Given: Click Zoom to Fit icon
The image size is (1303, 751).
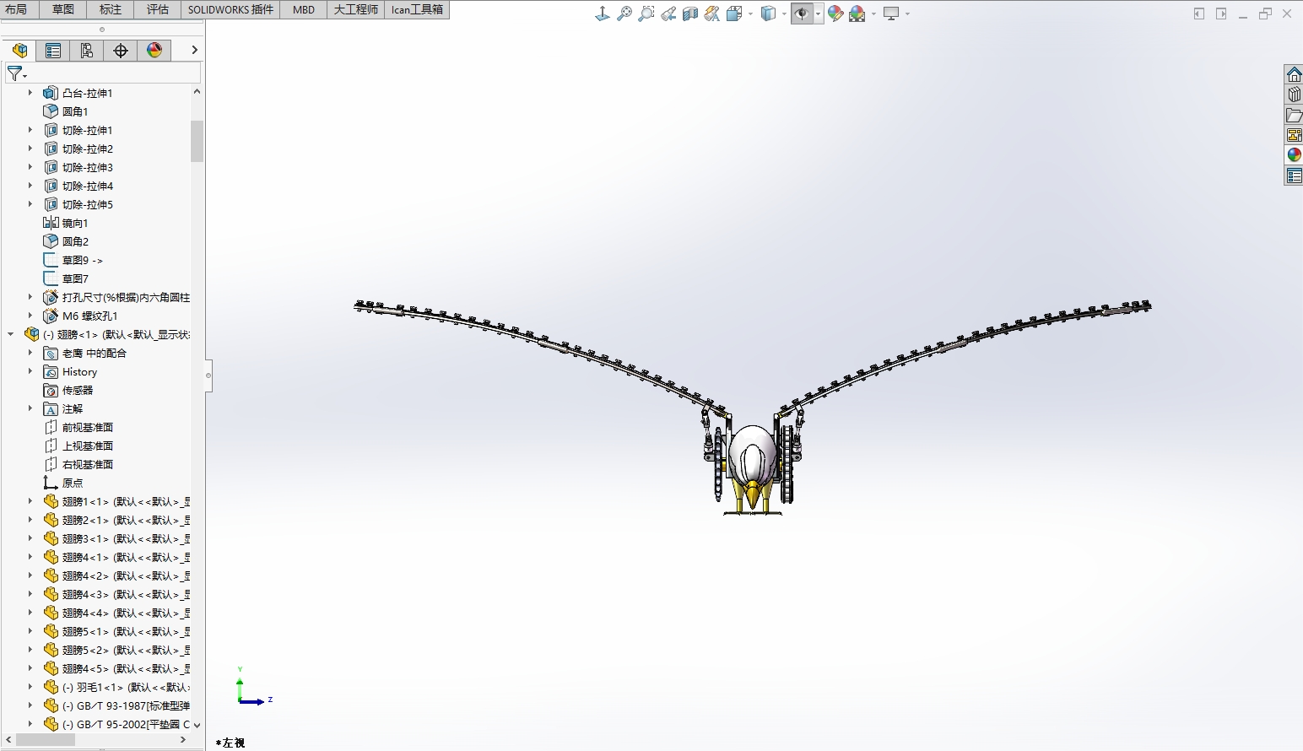Looking at the screenshot, I should point(624,14).
